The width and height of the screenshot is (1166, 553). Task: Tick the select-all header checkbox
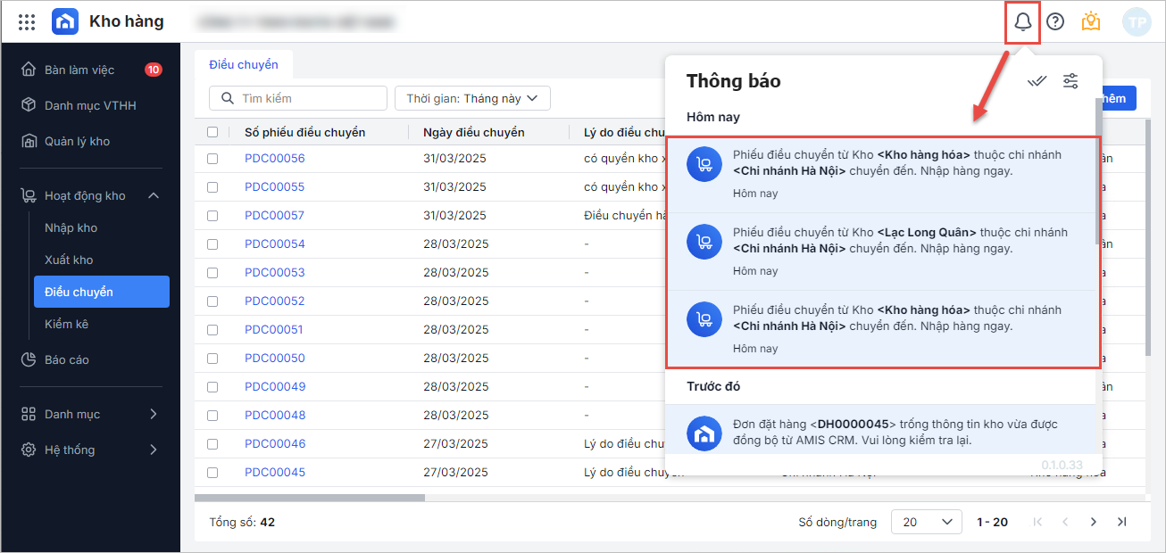[212, 132]
